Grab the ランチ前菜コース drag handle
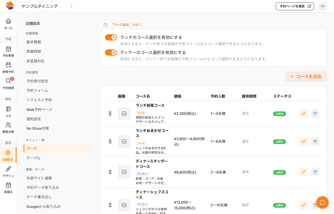The height and width of the screenshot is (214, 334). [x=110, y=114]
